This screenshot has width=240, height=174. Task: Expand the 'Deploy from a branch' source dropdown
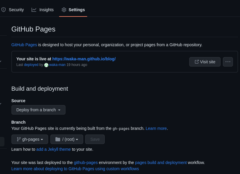[38, 110]
